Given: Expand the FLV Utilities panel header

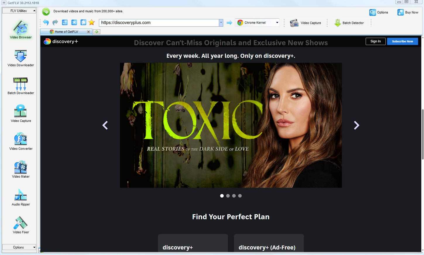Looking at the screenshot, I should pyautogui.click(x=19, y=11).
